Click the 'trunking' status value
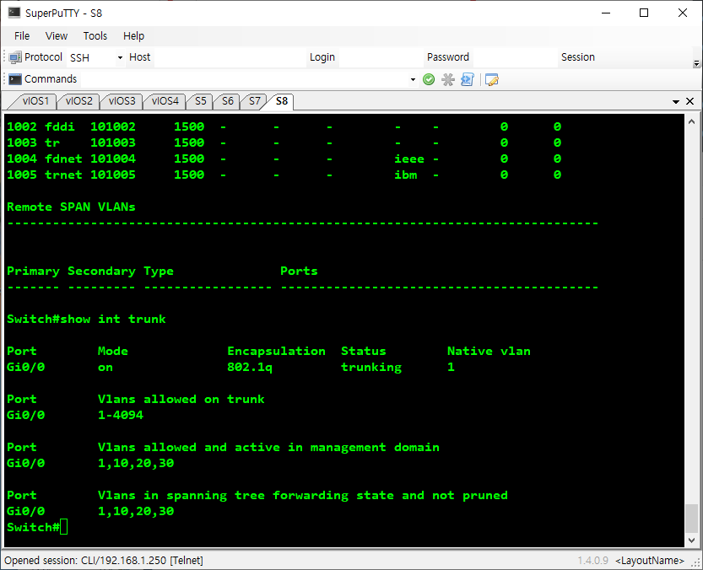Viewport: 703px width, 570px height. [371, 368]
